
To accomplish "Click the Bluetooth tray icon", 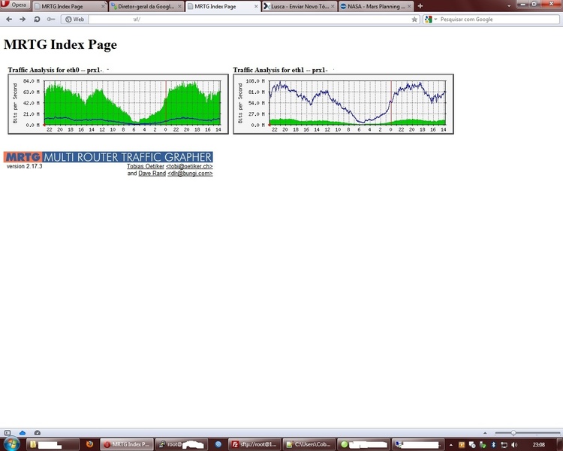I will (x=493, y=445).
